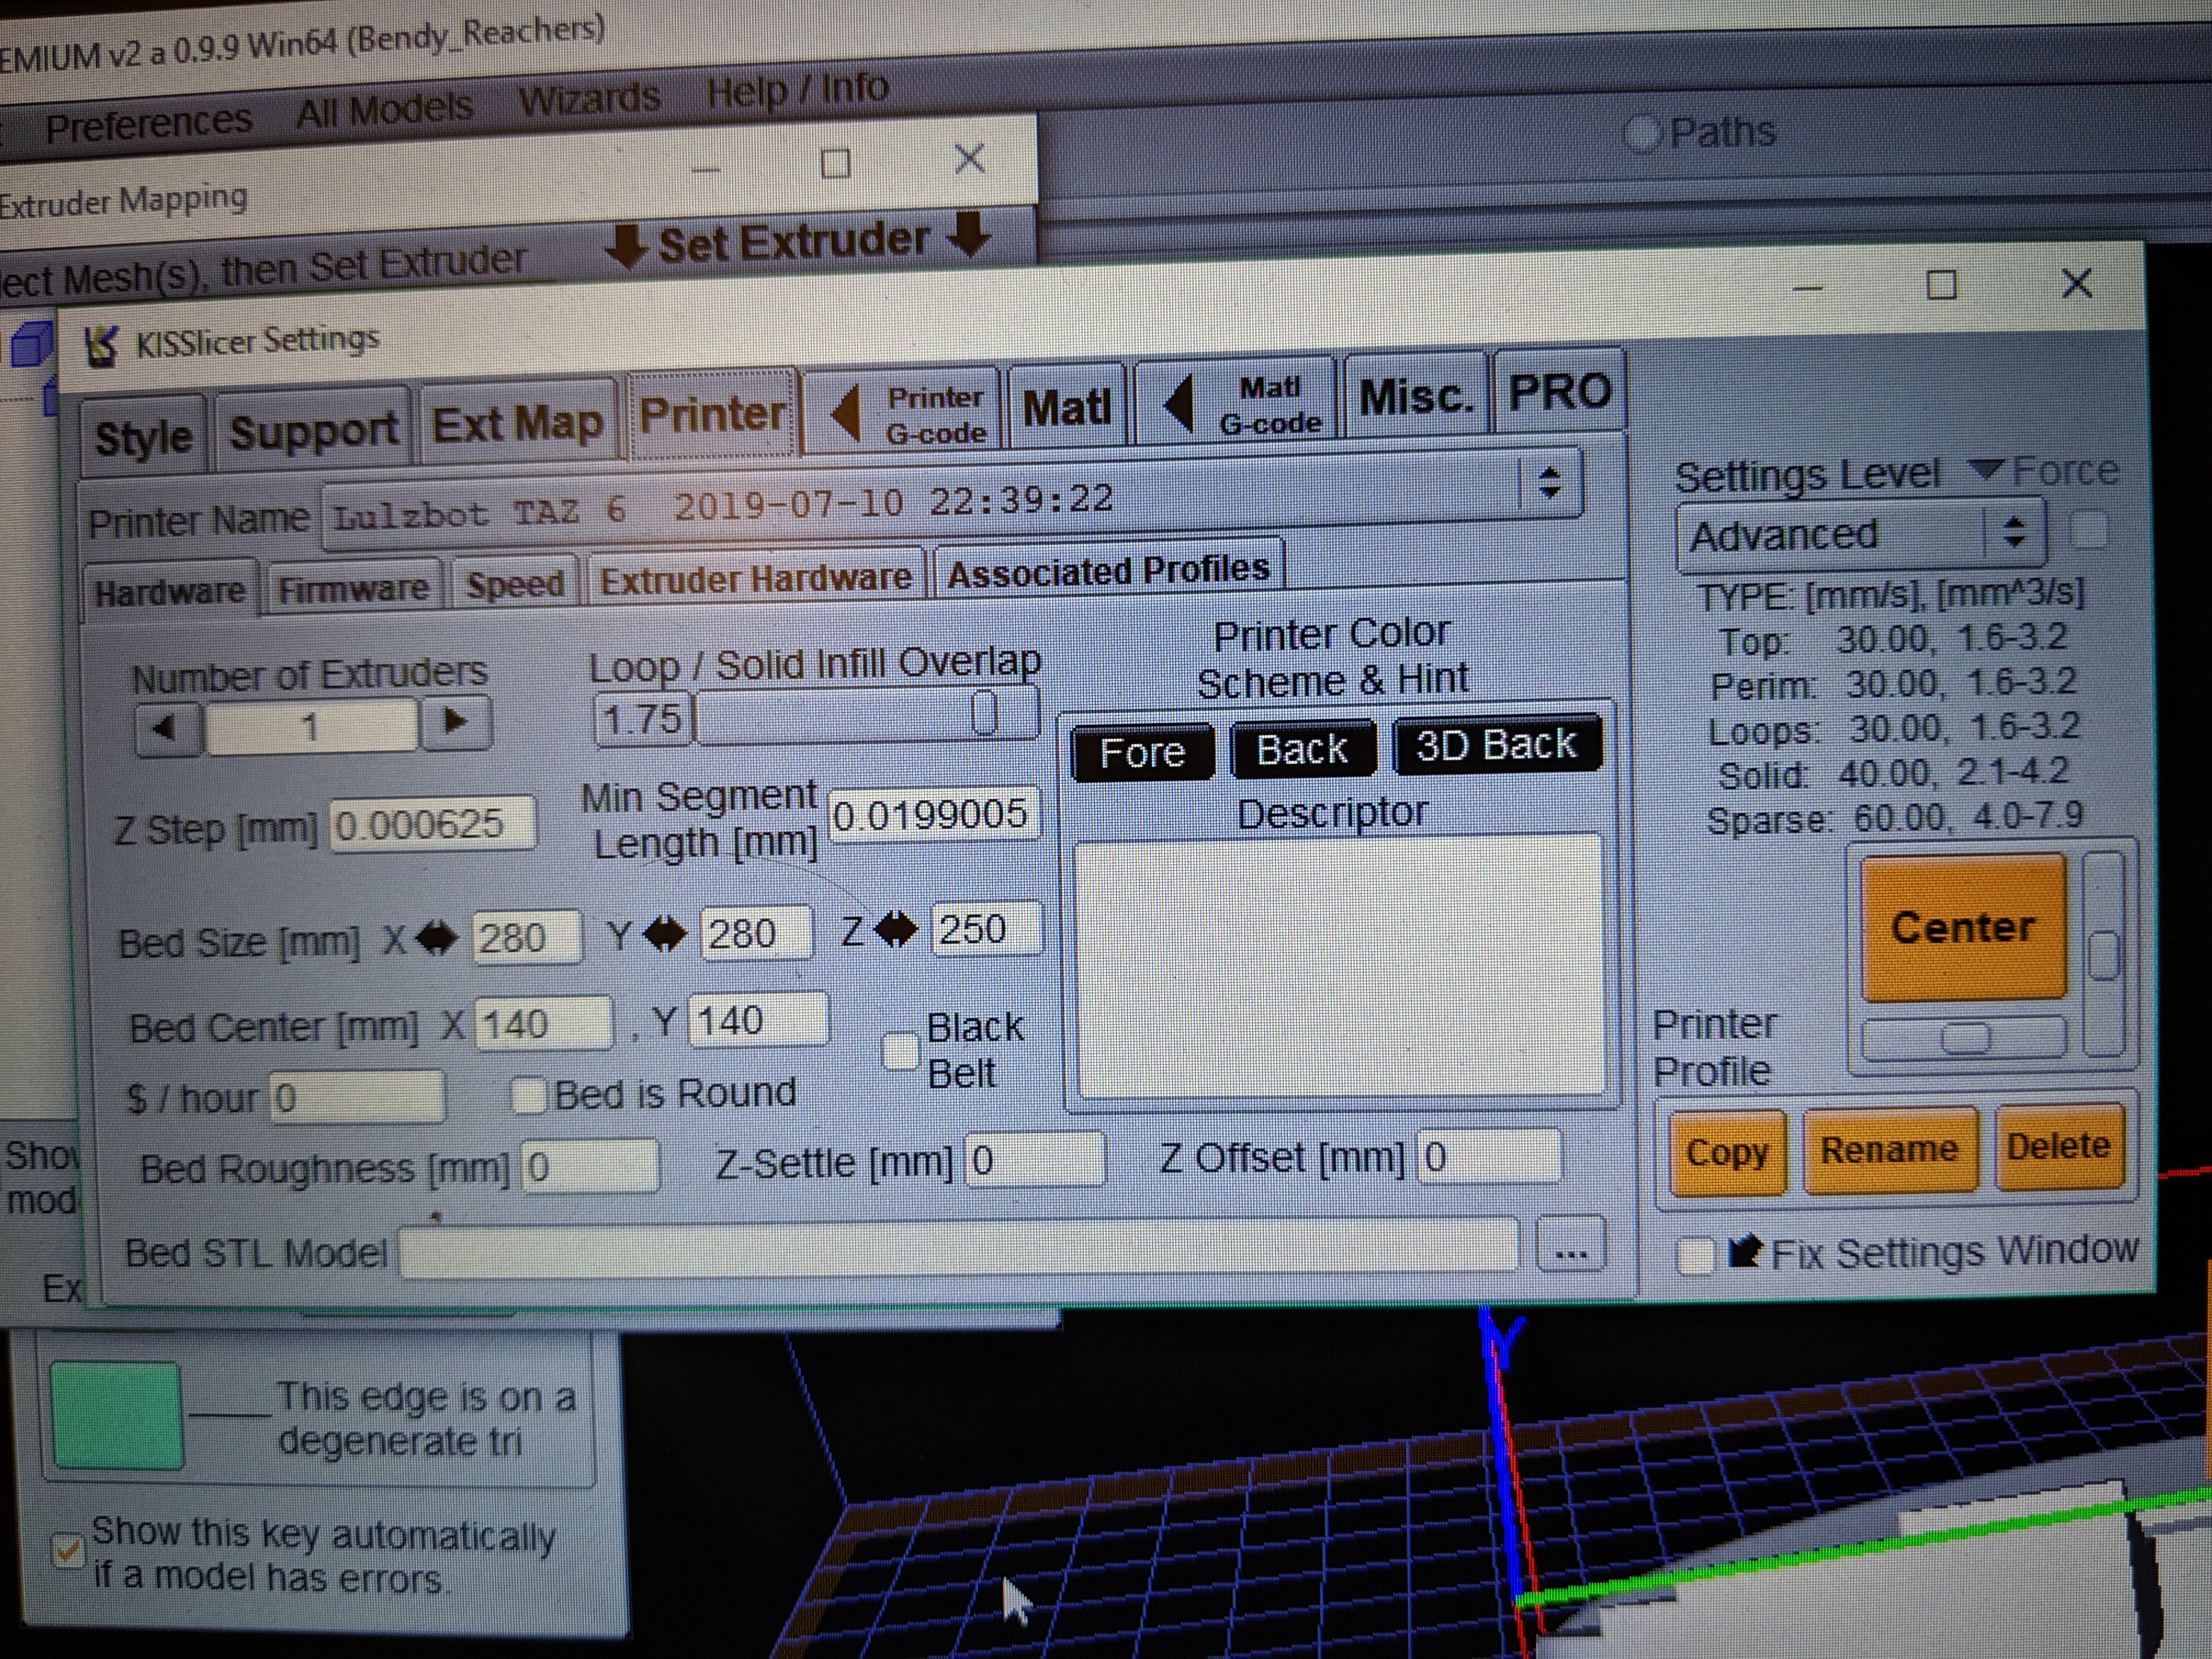
Task: Open the Extruder Hardware sub-tab
Action: 755,578
